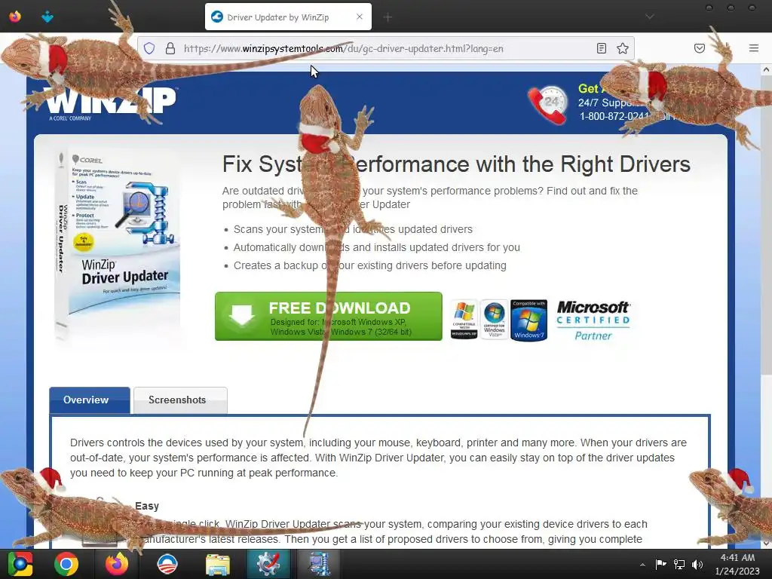This screenshot has width=772, height=579.
Task: Click the Microsoft Certified Partner logo
Action: point(593,320)
